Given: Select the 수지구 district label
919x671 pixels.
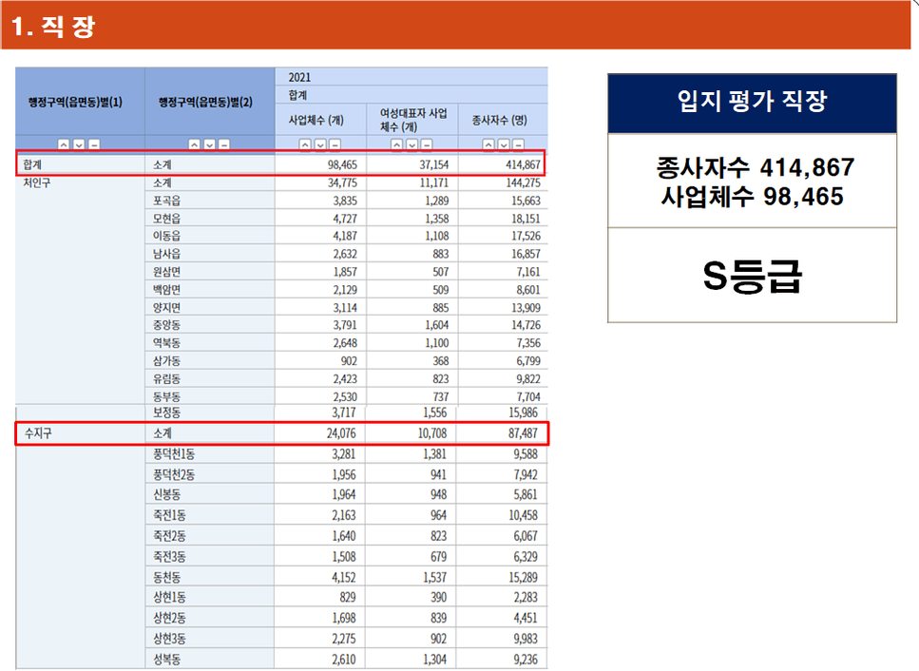Looking at the screenshot, I should 38,433.
